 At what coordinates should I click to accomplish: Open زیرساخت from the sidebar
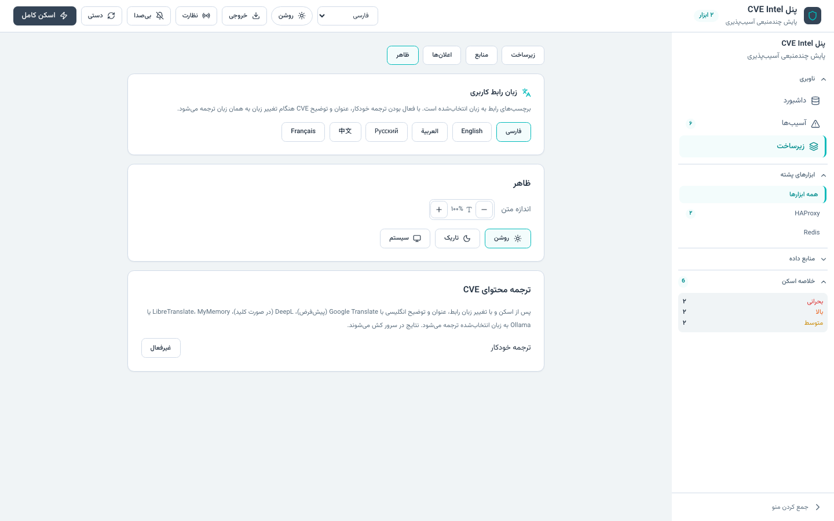[x=753, y=146]
